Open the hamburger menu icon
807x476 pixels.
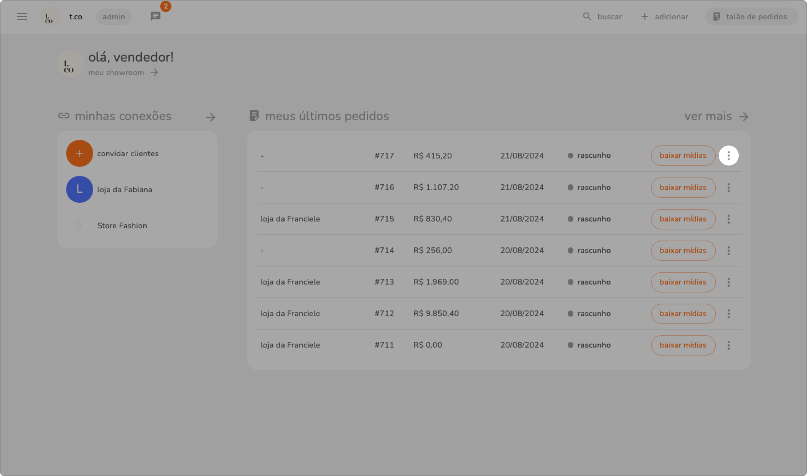[22, 17]
